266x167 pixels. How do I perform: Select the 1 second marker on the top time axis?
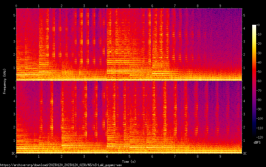pos(39,6)
